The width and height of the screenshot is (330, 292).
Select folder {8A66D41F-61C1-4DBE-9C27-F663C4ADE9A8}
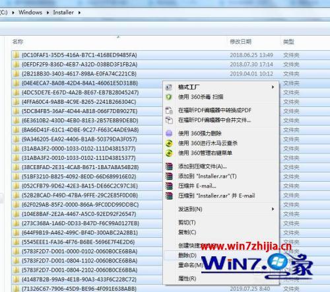click(x=80, y=130)
